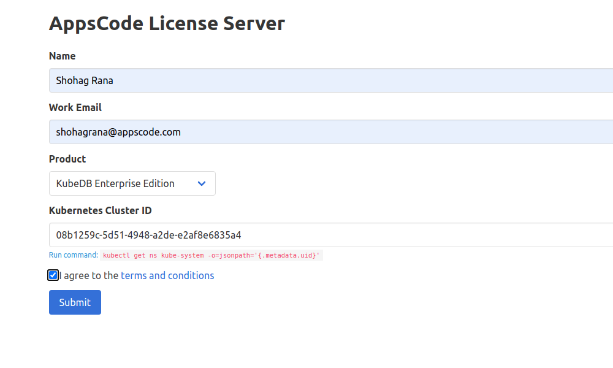Select KubeDB Enterprise Edition dropdown to change product
Image resolution: width=613 pixels, height=368 pixels.
(x=132, y=183)
